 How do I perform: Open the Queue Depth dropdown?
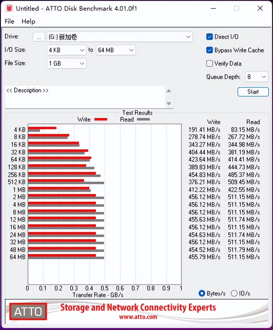(257, 77)
